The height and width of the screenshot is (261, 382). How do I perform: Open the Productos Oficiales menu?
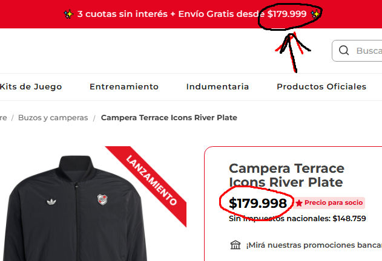[x=321, y=86]
